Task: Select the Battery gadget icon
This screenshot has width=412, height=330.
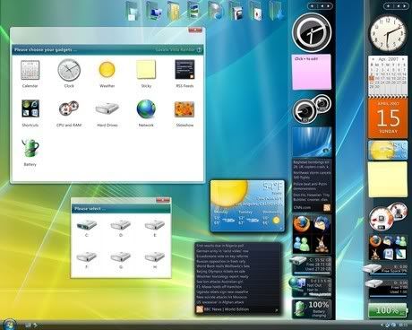Action: [30, 148]
